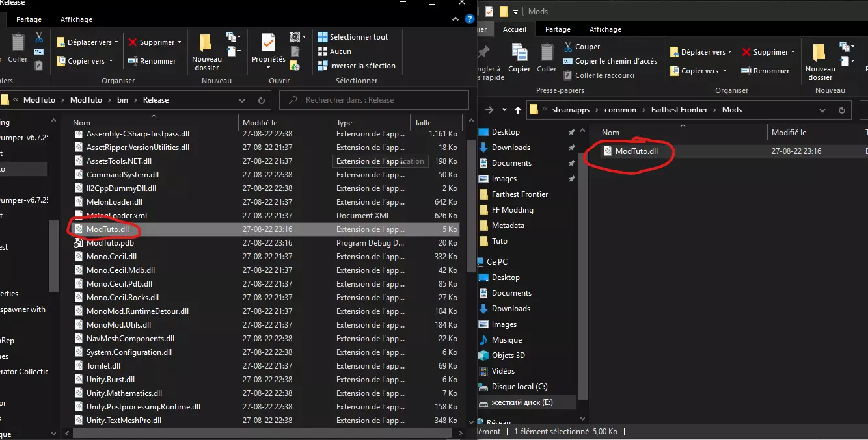The width and height of the screenshot is (868, 440).
Task: Open Propriétés in the Release window ribbon
Action: point(268,49)
